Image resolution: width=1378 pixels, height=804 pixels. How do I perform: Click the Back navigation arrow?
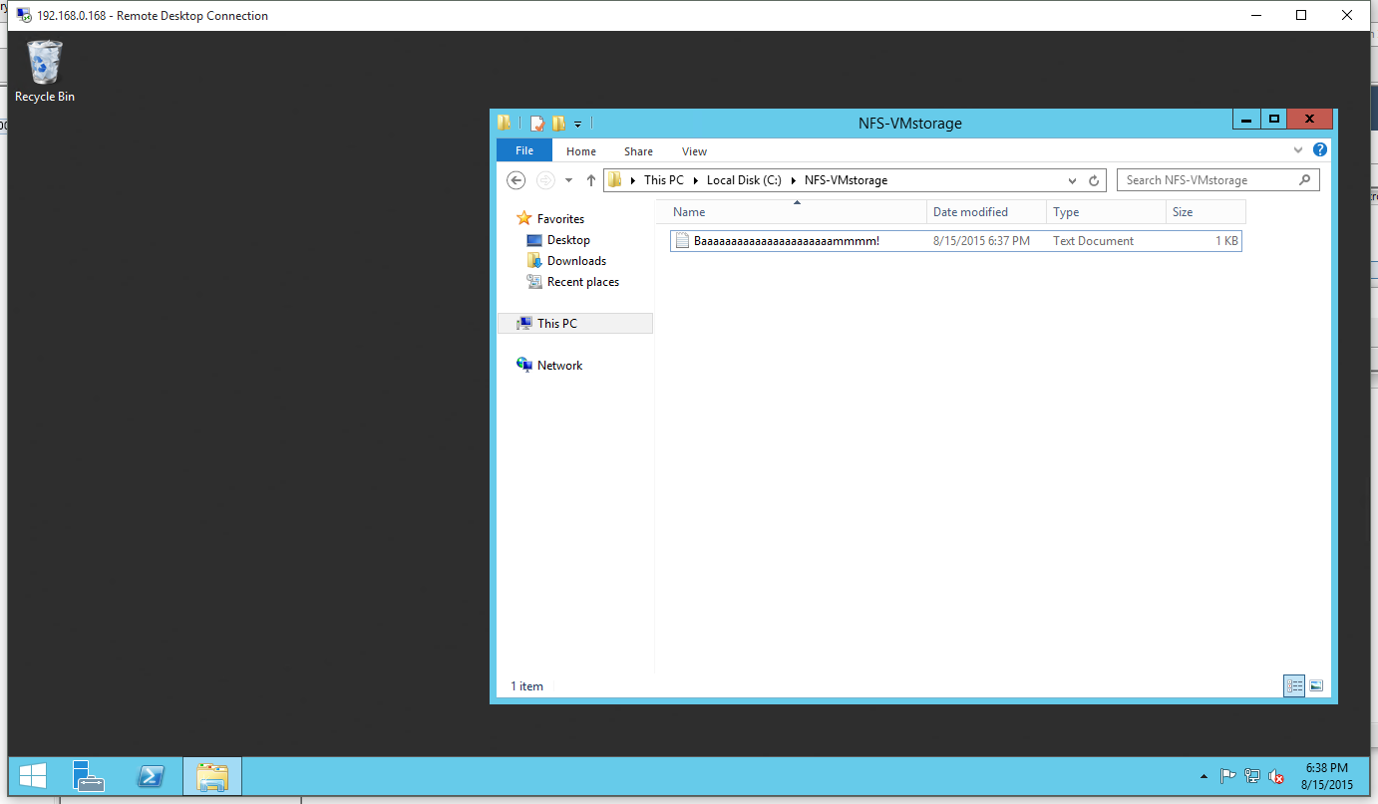tap(516, 180)
